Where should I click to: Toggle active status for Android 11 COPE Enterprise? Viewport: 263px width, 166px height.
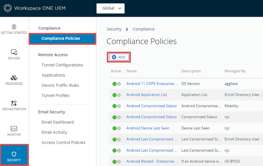pos(117,84)
